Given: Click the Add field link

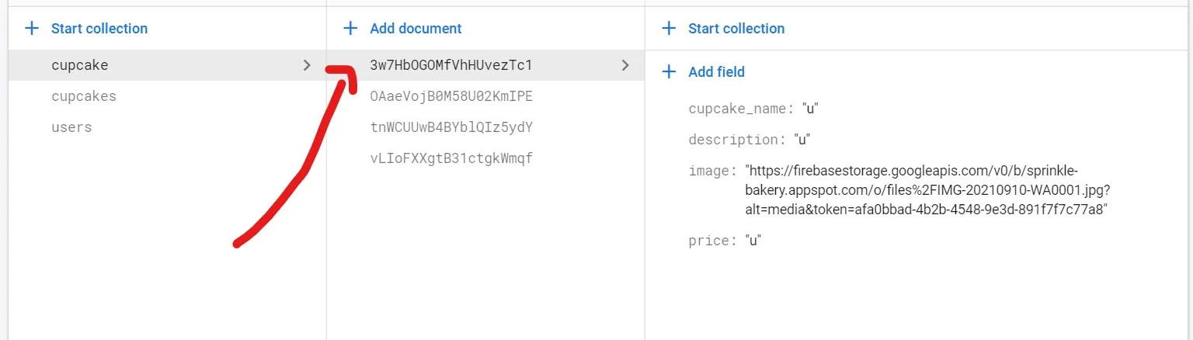Looking at the screenshot, I should pos(716,72).
